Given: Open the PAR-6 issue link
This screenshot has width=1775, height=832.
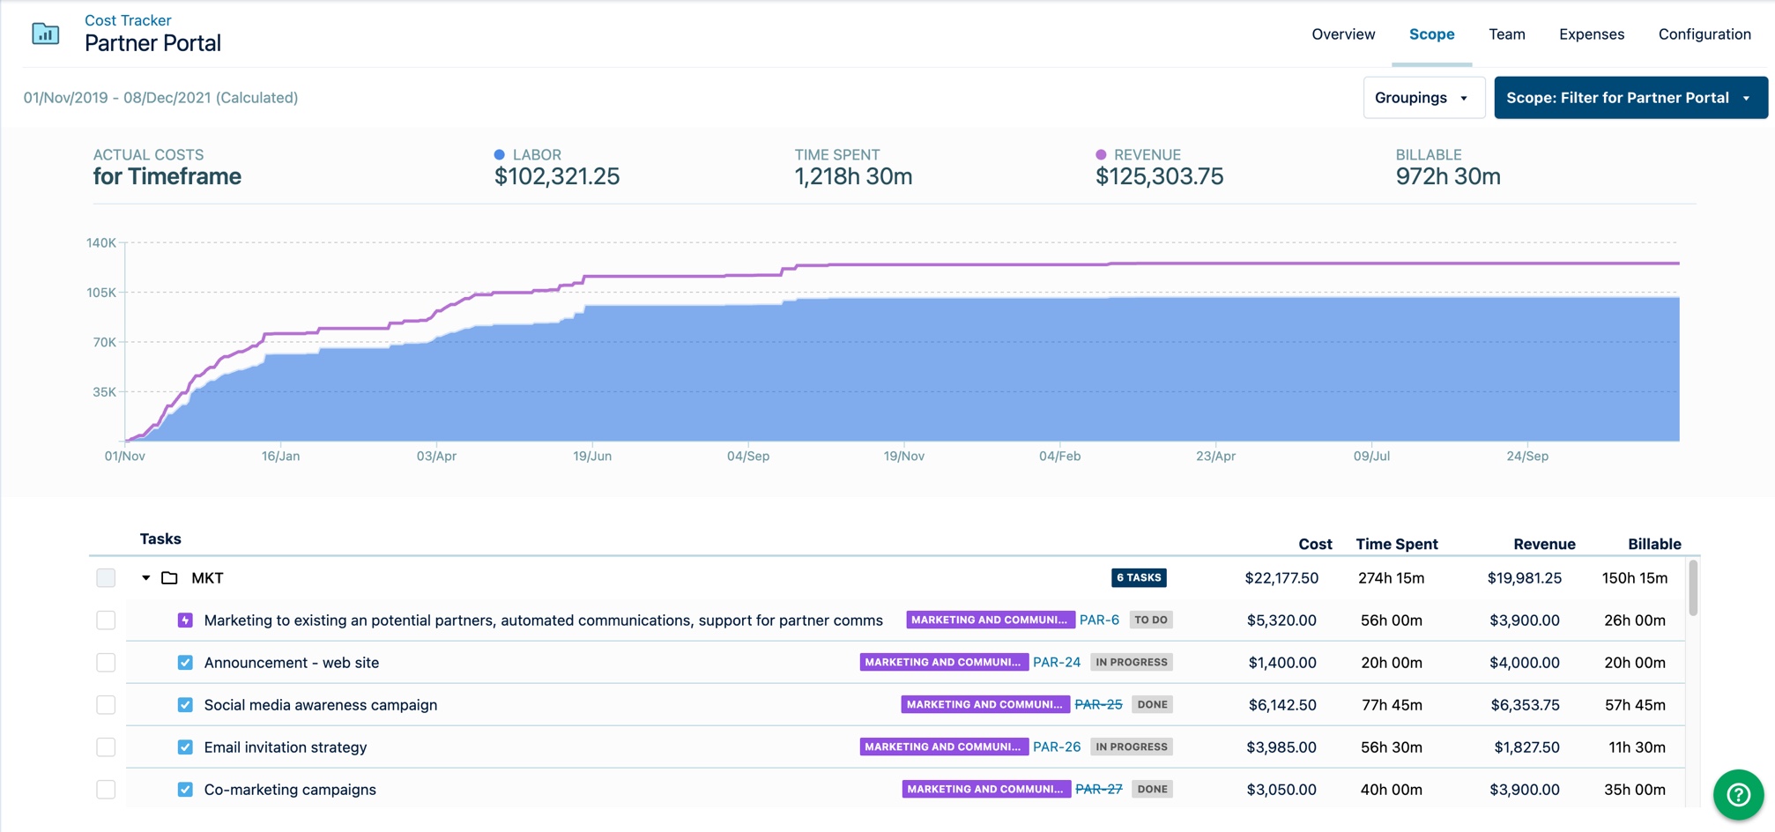Looking at the screenshot, I should (1099, 620).
